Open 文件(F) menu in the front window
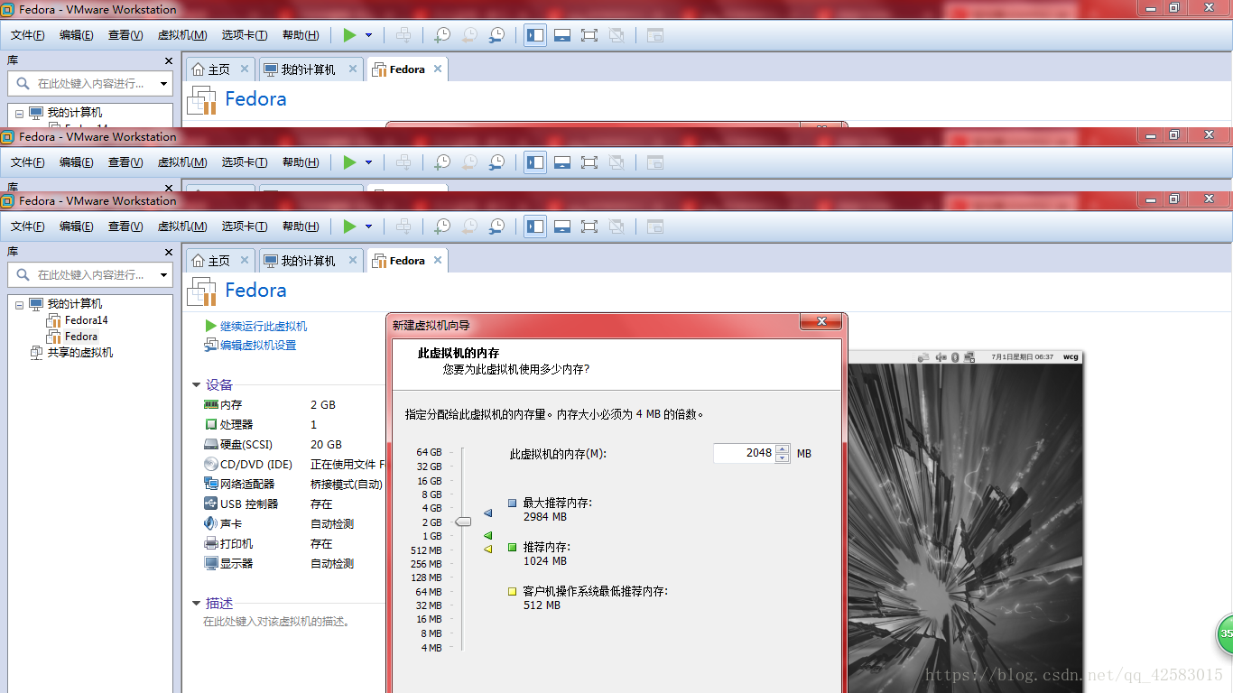This screenshot has width=1233, height=693. click(28, 226)
